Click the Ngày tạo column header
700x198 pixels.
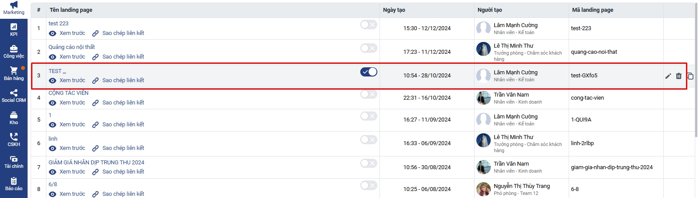pos(394,10)
